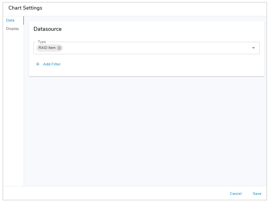Click header space right of Chart Settings title
The width and height of the screenshot is (269, 202).
click(154, 8)
